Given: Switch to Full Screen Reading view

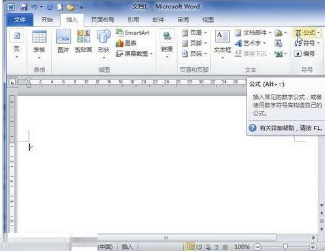Looking at the screenshot, I should (199, 247).
